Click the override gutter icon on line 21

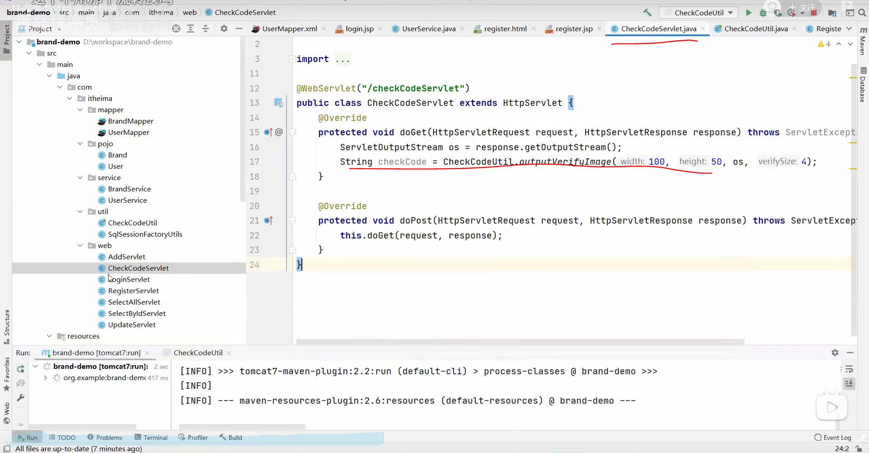coord(268,220)
